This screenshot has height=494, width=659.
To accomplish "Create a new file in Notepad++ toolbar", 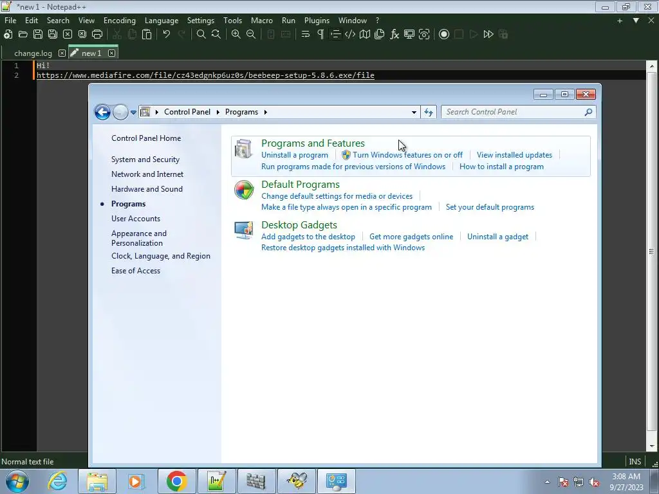I will [x=8, y=35].
